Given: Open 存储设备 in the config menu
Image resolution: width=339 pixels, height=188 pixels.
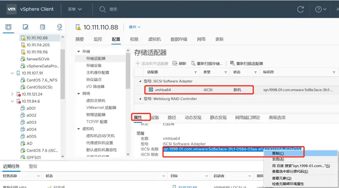Looking at the screenshot, I should coord(94,66).
